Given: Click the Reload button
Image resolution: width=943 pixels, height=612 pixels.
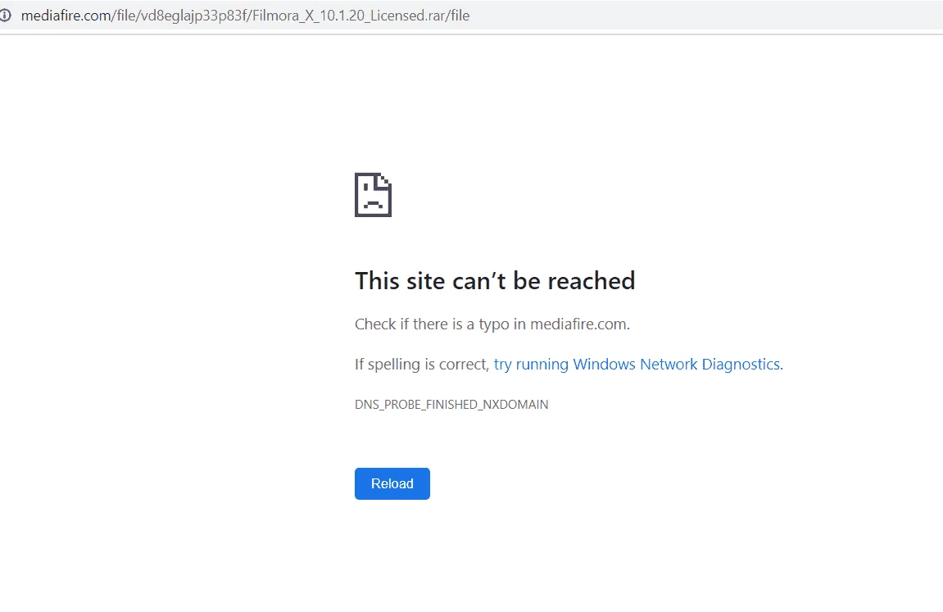Looking at the screenshot, I should (392, 483).
